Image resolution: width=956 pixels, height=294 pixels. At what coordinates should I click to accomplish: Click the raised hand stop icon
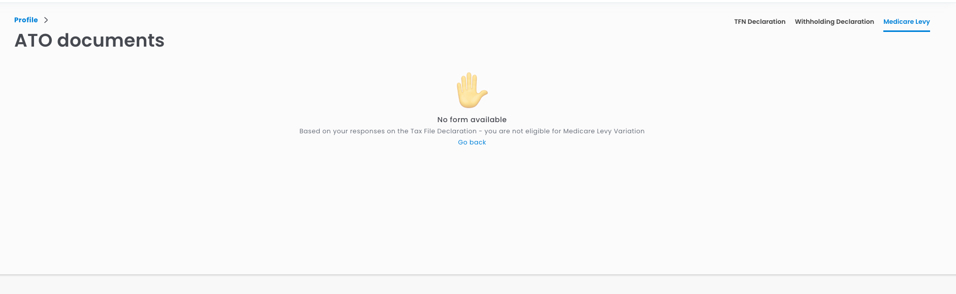click(472, 90)
